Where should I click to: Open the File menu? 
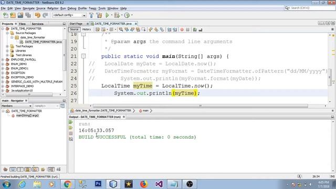(3, 8)
